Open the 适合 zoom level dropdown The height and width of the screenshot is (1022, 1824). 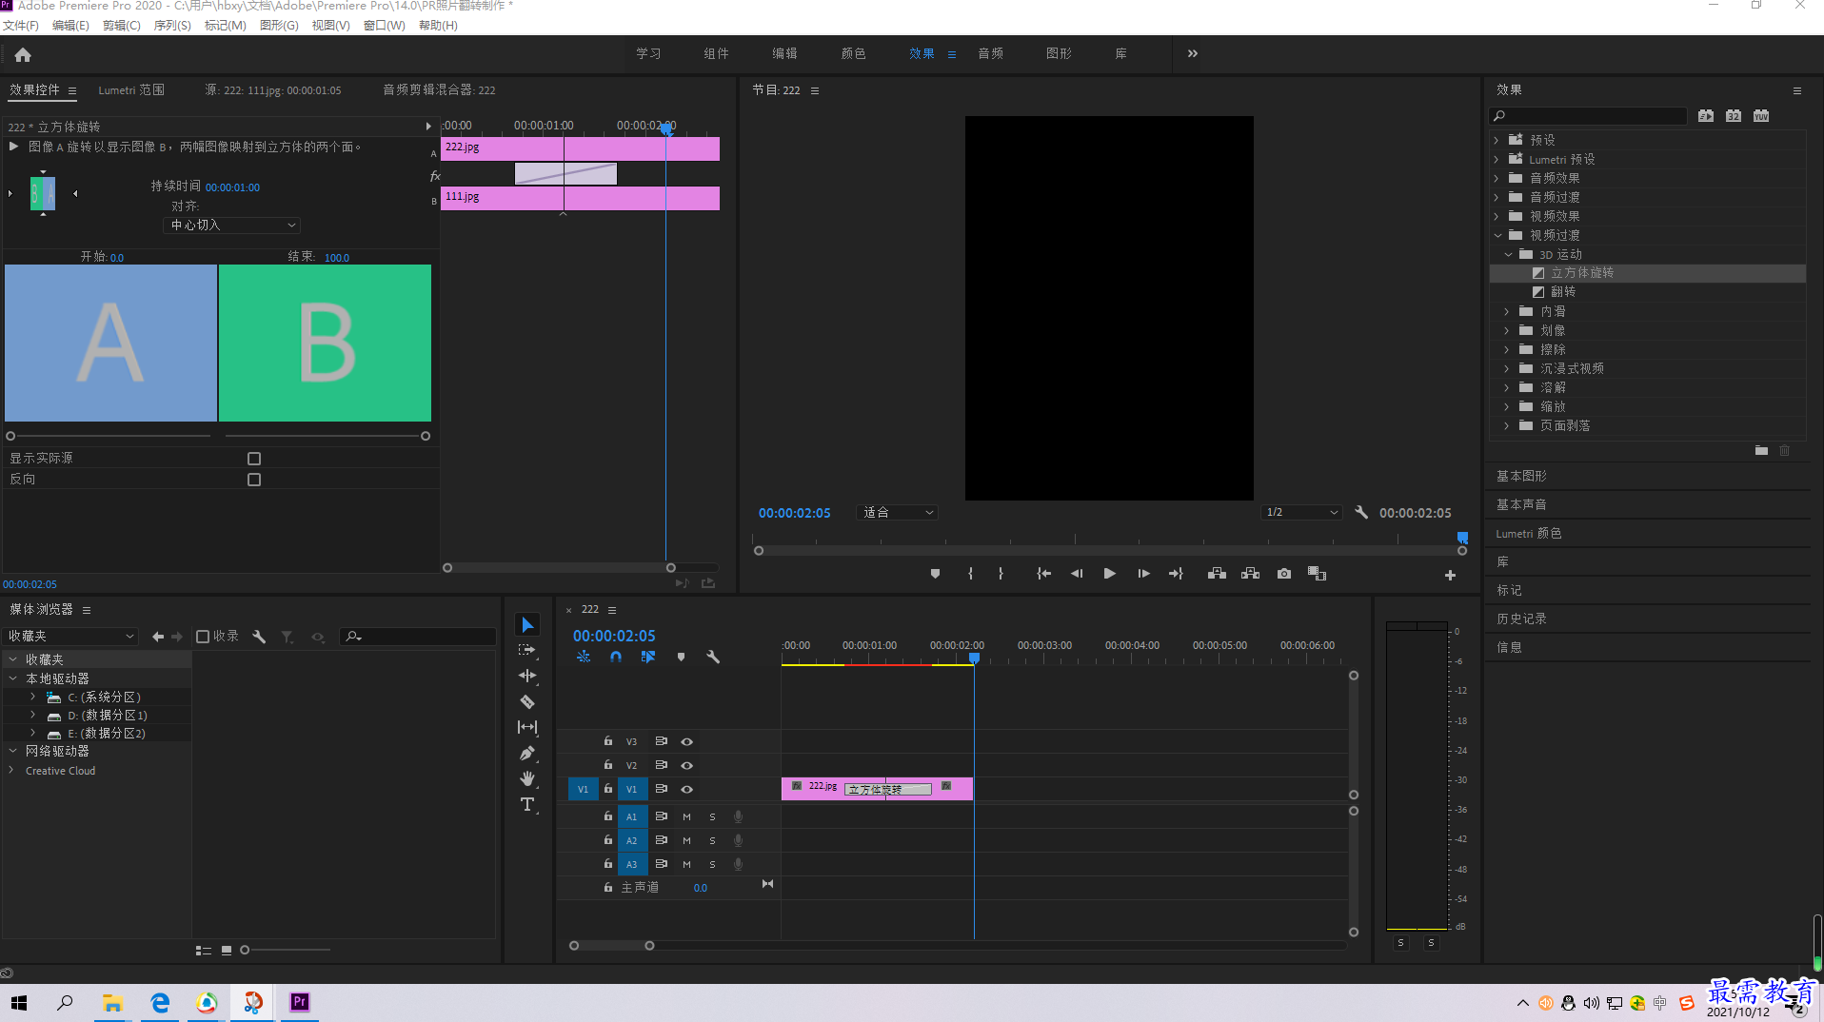[897, 512]
